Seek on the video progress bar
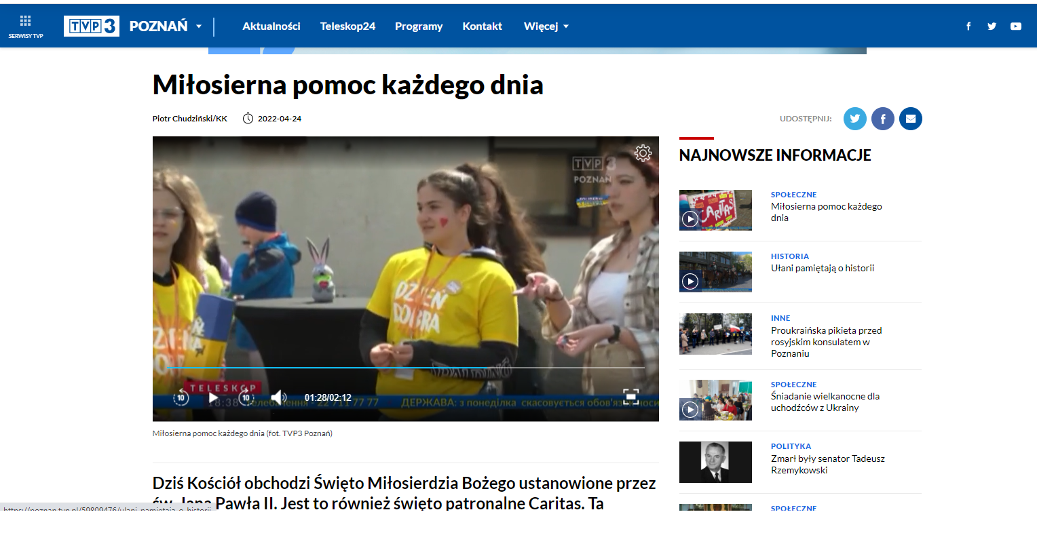Screen dimensions: 1037x548 click(405, 368)
